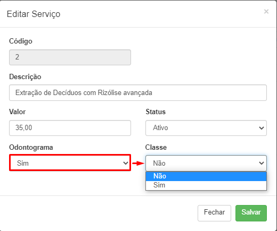Image resolution: width=277 pixels, height=231 pixels.
Task: Choose the Sim option in Classe list
Action: [206, 185]
